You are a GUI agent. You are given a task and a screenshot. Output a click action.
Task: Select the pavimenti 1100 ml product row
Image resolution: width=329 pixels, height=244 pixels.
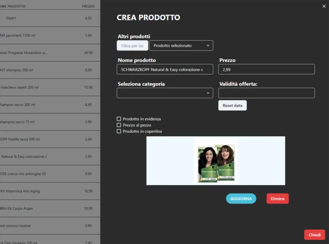(x=50, y=36)
